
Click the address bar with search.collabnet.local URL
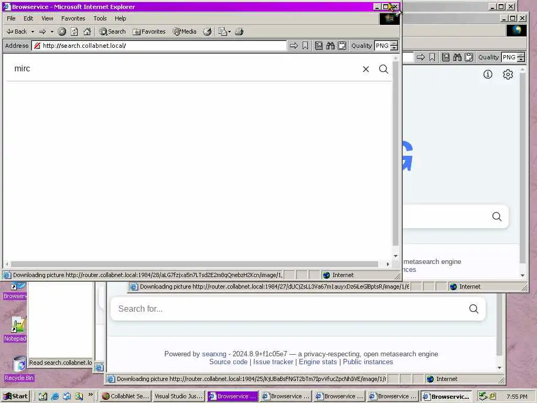pyautogui.click(x=159, y=46)
